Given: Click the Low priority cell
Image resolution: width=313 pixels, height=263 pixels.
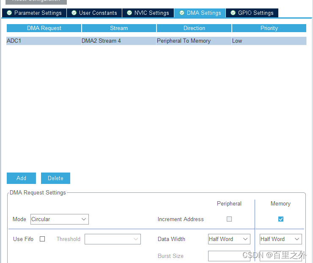Looking at the screenshot, I should [269, 41].
